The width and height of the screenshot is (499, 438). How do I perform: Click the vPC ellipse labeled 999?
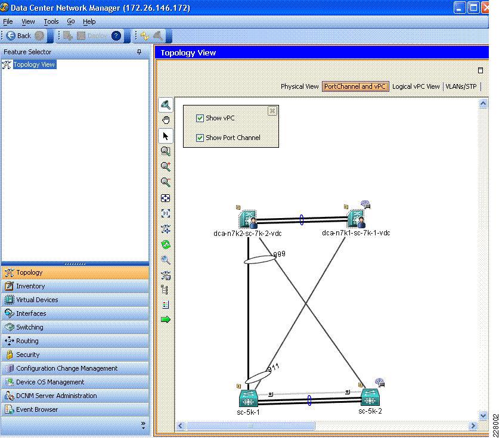260,260
